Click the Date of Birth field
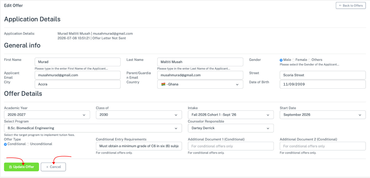 (x=323, y=84)
